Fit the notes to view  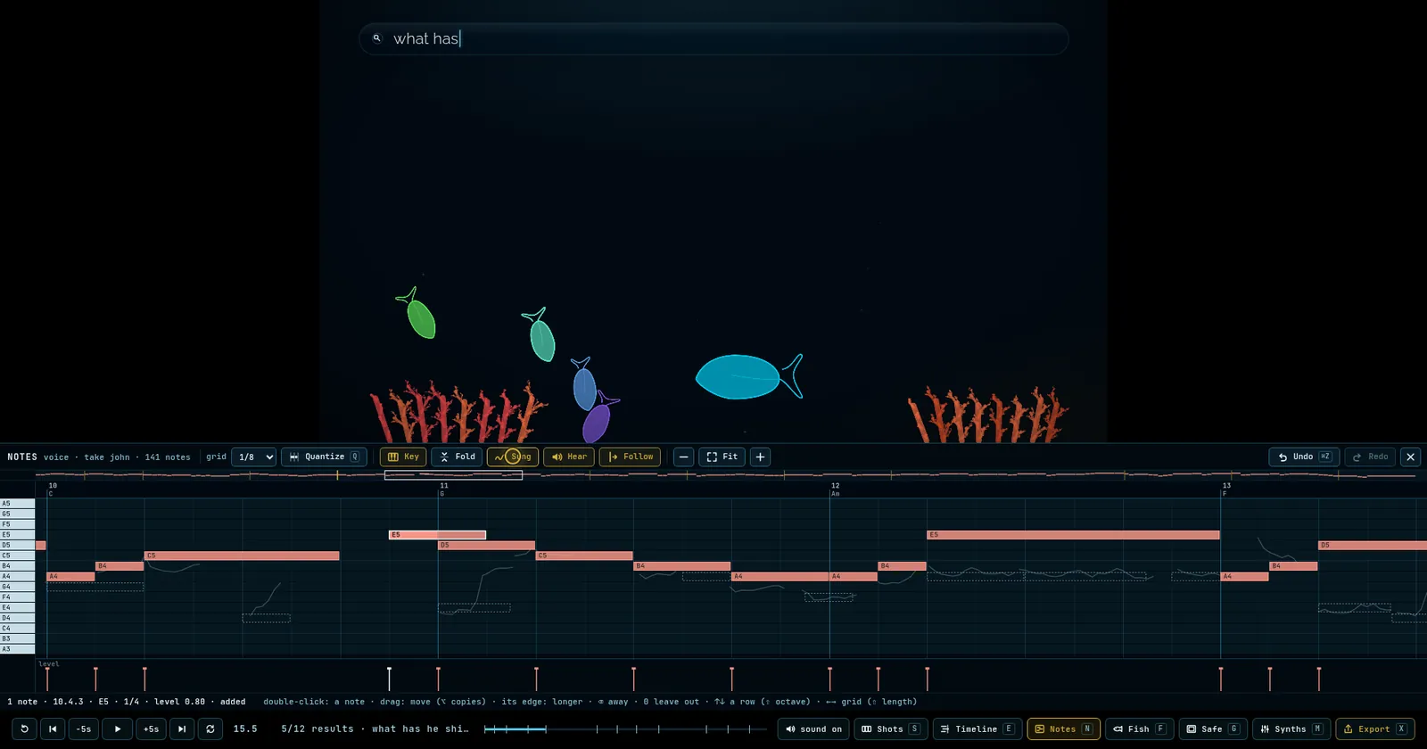pos(722,457)
